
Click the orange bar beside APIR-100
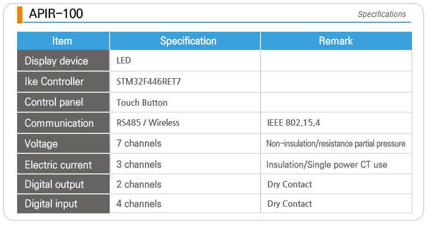(x=19, y=15)
